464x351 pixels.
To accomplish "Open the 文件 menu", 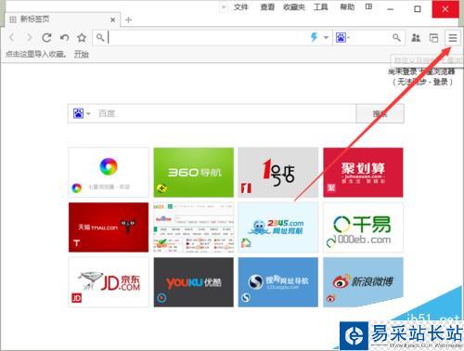I will 241,7.
